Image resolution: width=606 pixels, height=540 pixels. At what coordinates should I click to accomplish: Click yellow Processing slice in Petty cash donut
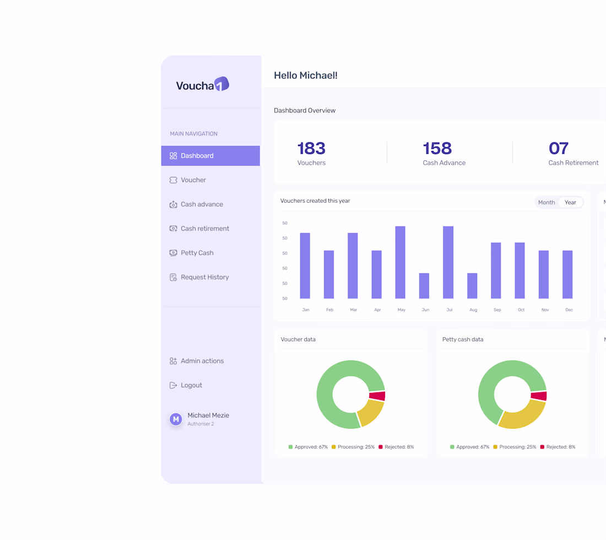tap(522, 417)
